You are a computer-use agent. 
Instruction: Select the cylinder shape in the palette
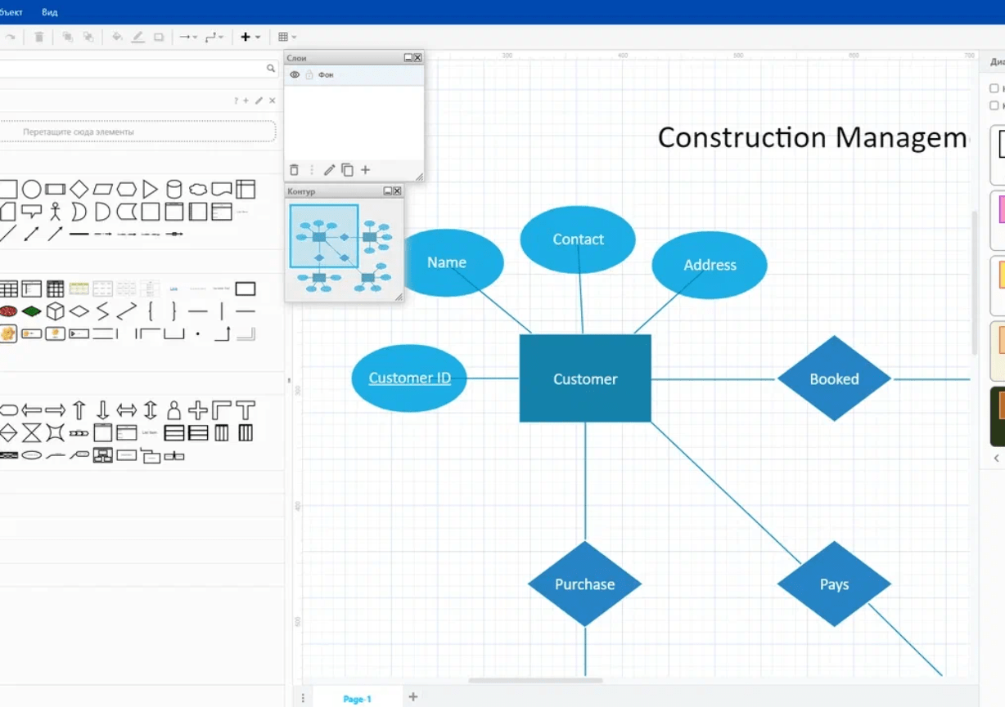point(174,190)
